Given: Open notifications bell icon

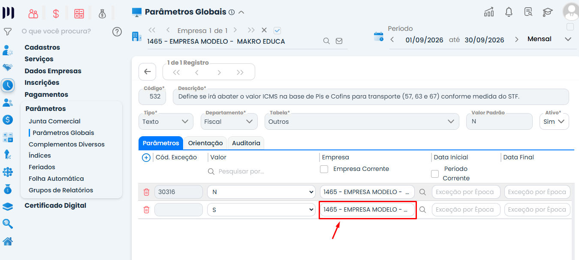Looking at the screenshot, I should 509,12.
